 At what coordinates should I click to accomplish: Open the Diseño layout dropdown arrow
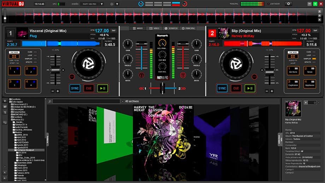pyautogui.click(x=102, y=4)
